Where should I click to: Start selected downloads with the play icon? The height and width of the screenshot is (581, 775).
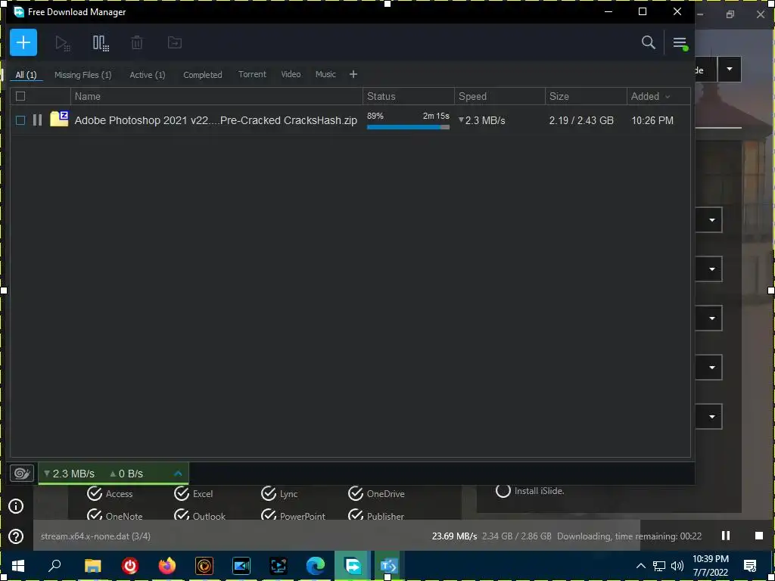63,43
